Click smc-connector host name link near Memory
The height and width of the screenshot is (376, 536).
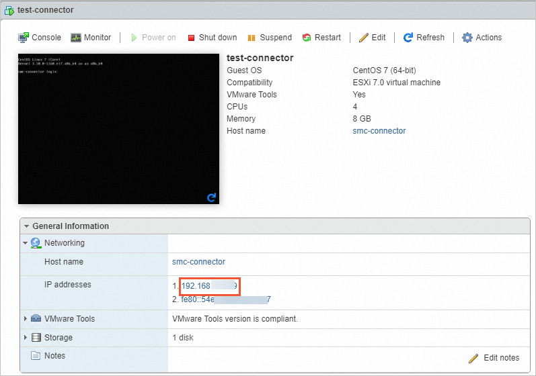(379, 131)
